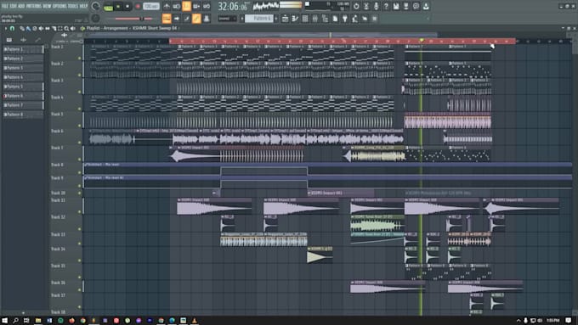This screenshot has height=325, width=578.
Task: Open the snap value dropdown in toolbar
Action: (x=228, y=19)
